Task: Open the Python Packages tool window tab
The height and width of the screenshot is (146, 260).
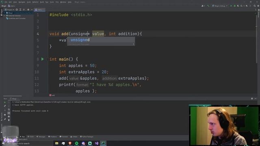Action: [x=87, y=137]
